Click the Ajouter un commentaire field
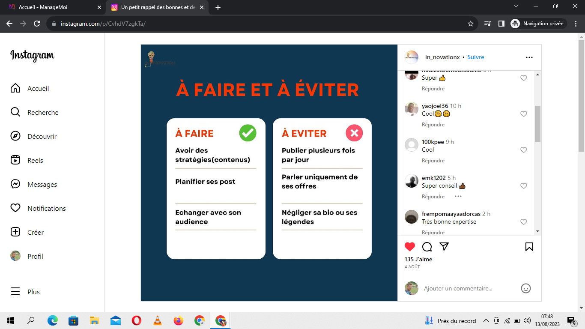The width and height of the screenshot is (585, 329). 467,288
